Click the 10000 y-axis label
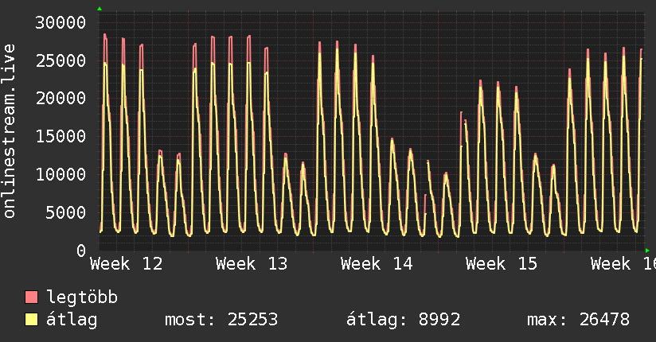This screenshot has width=656, height=342. [61, 174]
